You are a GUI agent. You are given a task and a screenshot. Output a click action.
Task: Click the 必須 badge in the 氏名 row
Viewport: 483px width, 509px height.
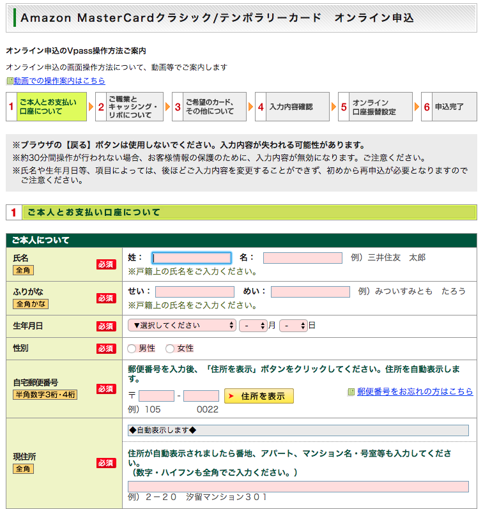[x=106, y=264]
